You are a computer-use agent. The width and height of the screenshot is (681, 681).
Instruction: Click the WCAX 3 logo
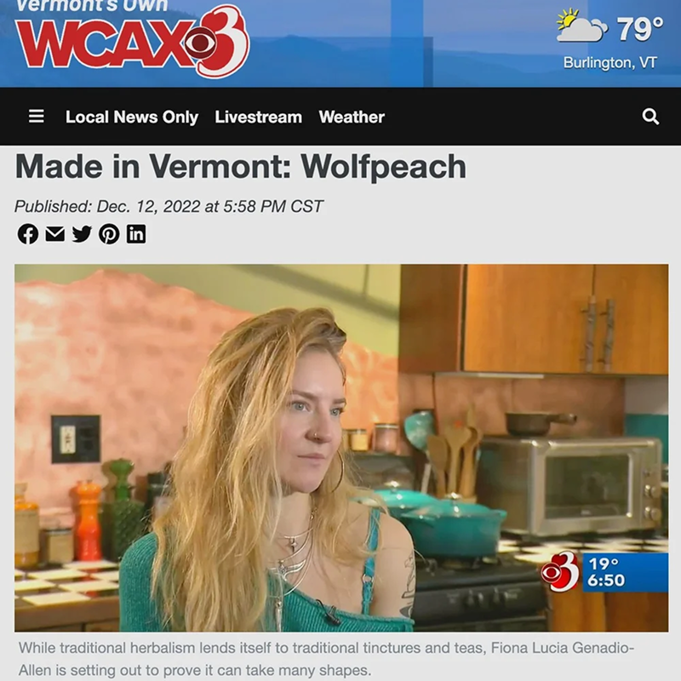[x=133, y=42]
